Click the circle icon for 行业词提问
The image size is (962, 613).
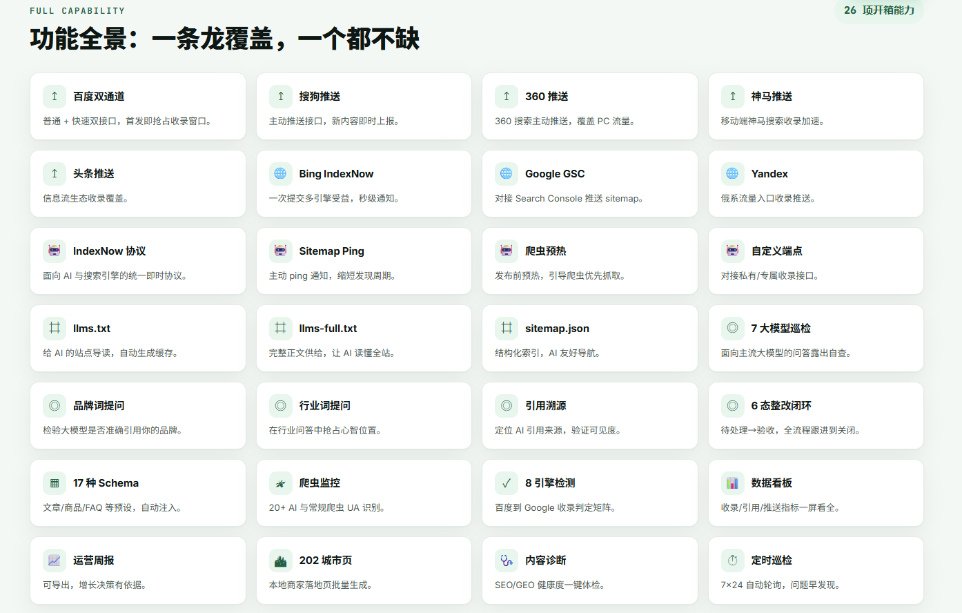point(280,406)
